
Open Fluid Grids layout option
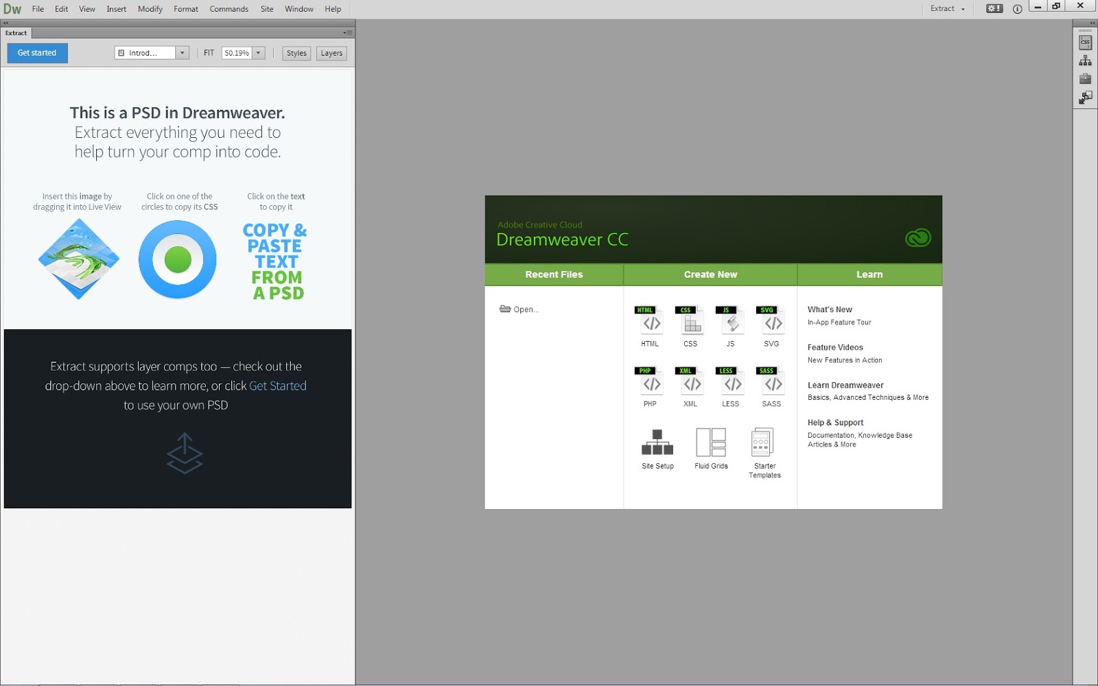(x=711, y=449)
